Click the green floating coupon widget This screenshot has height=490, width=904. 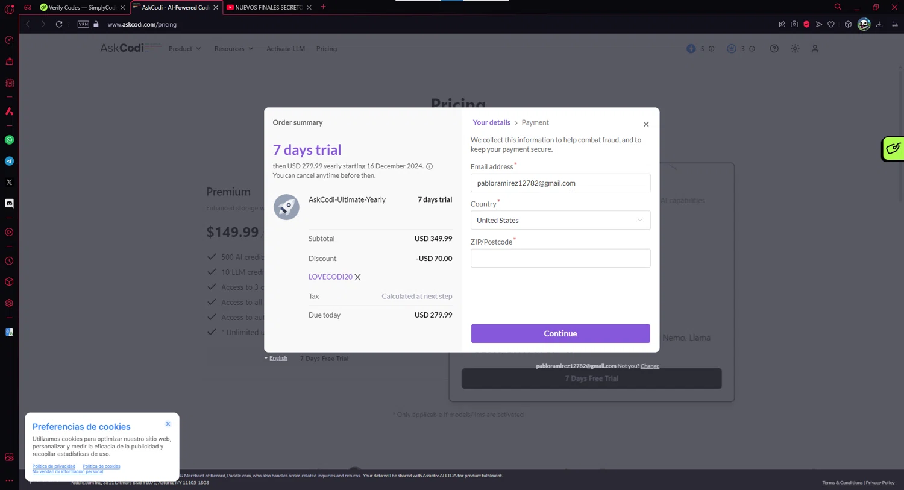(x=893, y=149)
